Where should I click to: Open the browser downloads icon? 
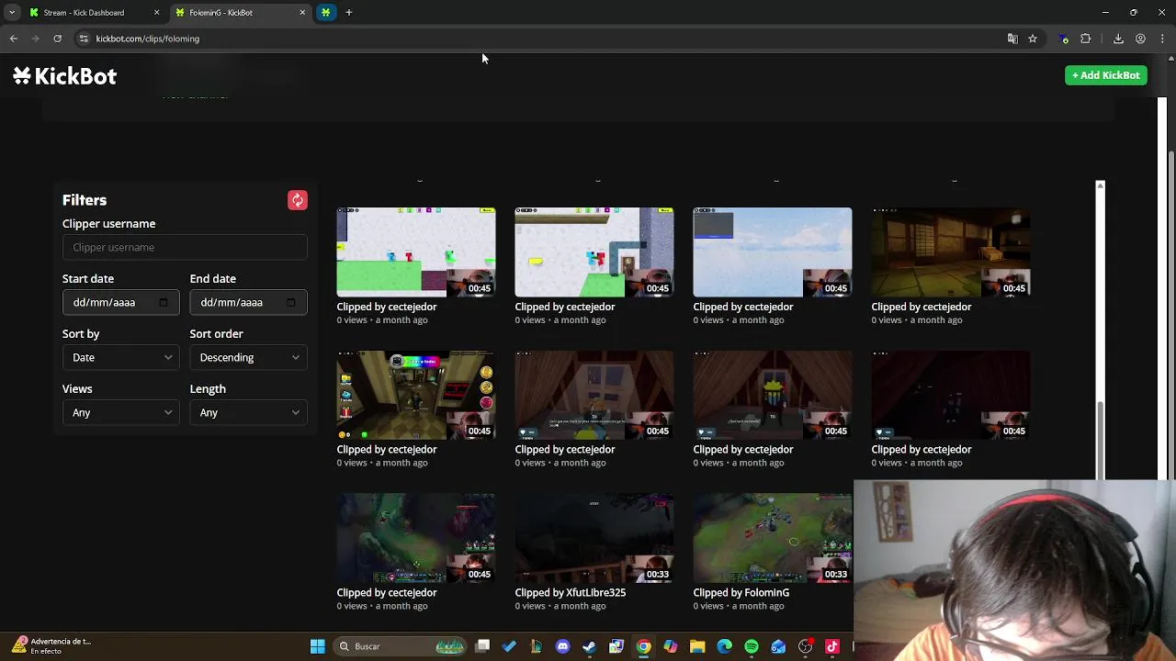pyautogui.click(x=1118, y=39)
